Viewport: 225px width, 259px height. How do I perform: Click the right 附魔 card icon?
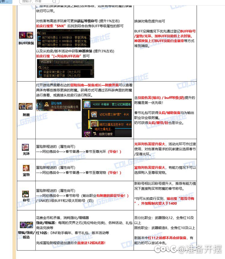point(29,106)
